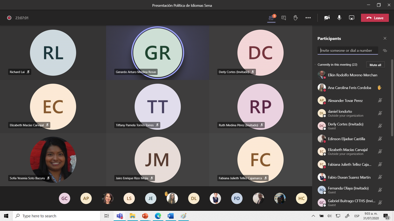394x221 pixels.
Task: Click the copy join info link icon
Action: tap(385, 50)
